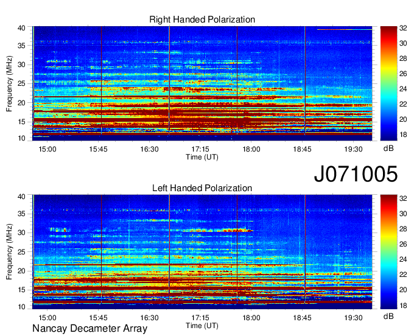Click the 16:30 tick label of top plot
The height and width of the screenshot is (336, 414).
[x=149, y=149]
